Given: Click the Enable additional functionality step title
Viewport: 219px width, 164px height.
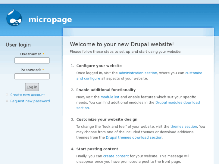Looking at the screenshot, I should [106, 90].
